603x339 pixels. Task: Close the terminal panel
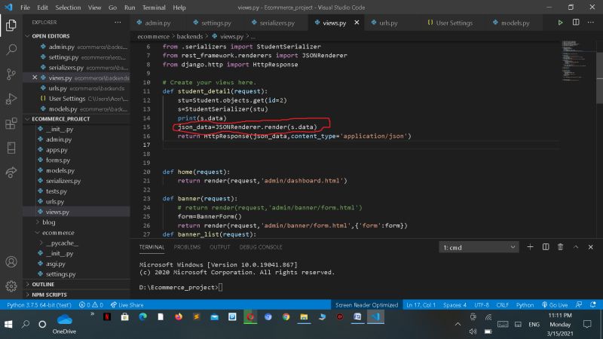pyautogui.click(x=591, y=247)
